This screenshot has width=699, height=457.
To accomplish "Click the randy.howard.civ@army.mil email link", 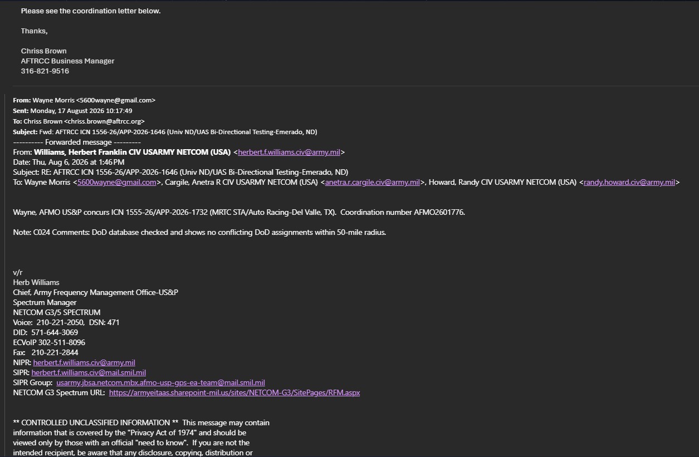I will click(x=629, y=182).
